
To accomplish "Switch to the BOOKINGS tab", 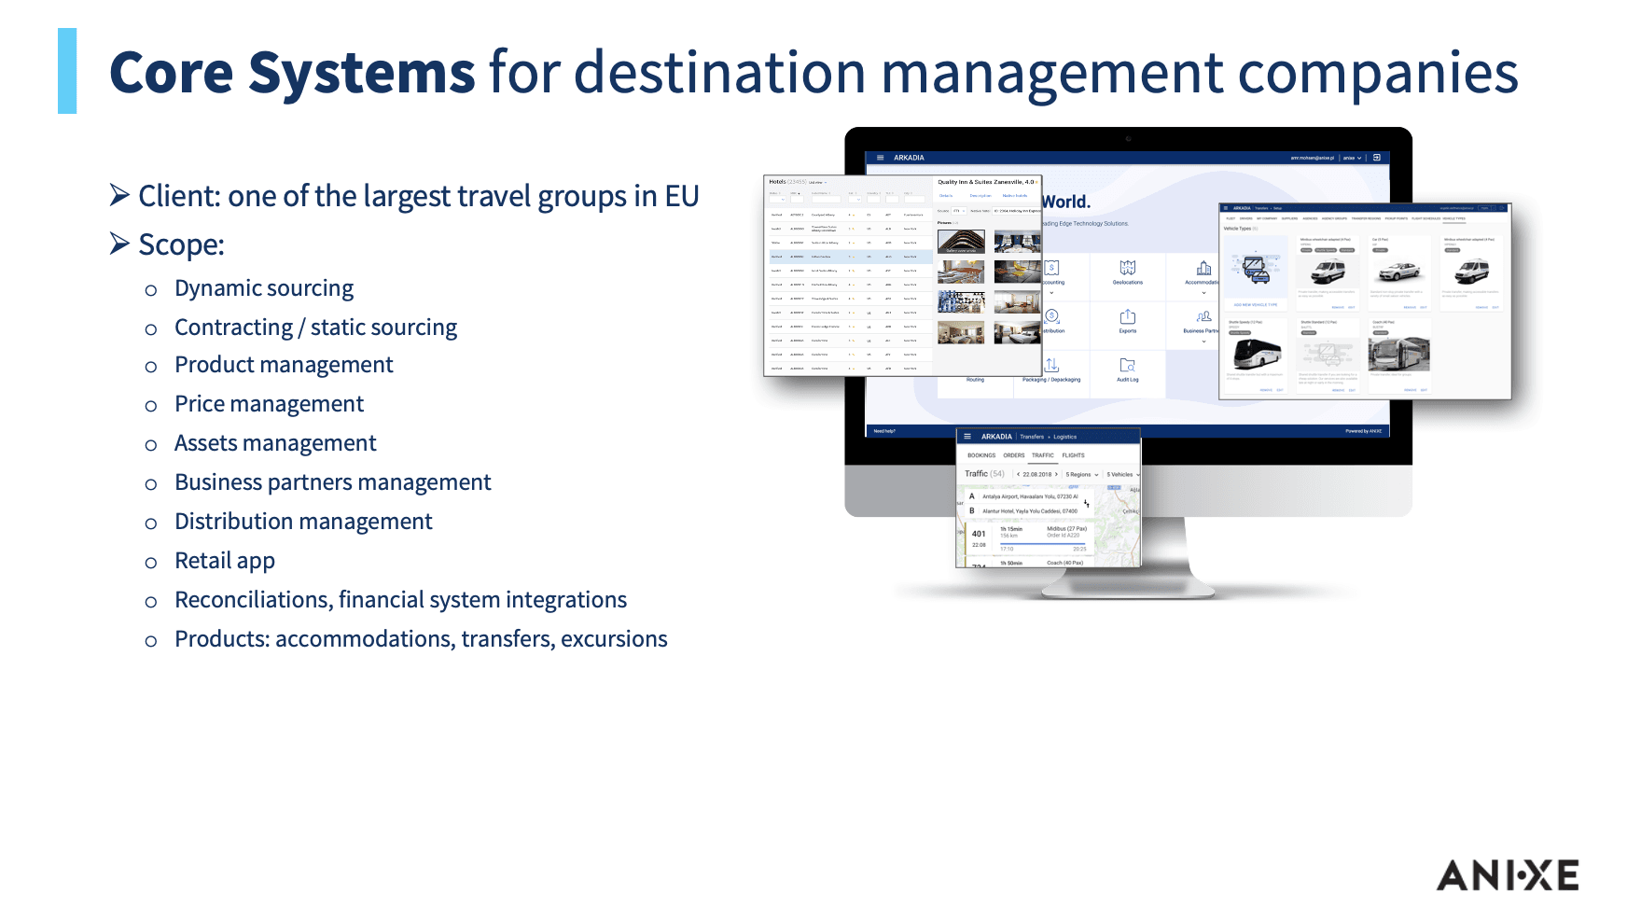I will tap(981, 455).
